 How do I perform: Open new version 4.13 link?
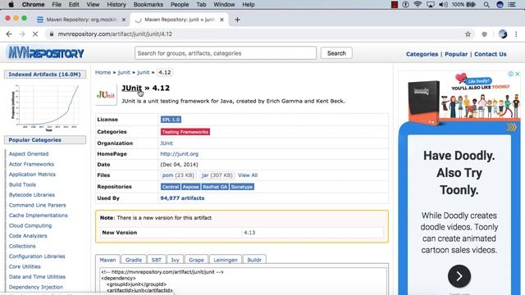click(249, 233)
